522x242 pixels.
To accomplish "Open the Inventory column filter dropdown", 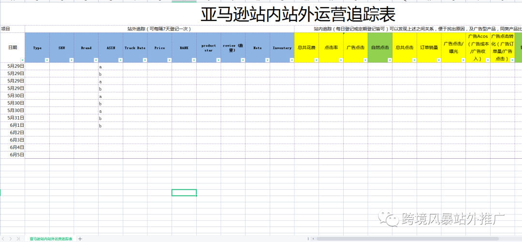I will tap(291, 60).
